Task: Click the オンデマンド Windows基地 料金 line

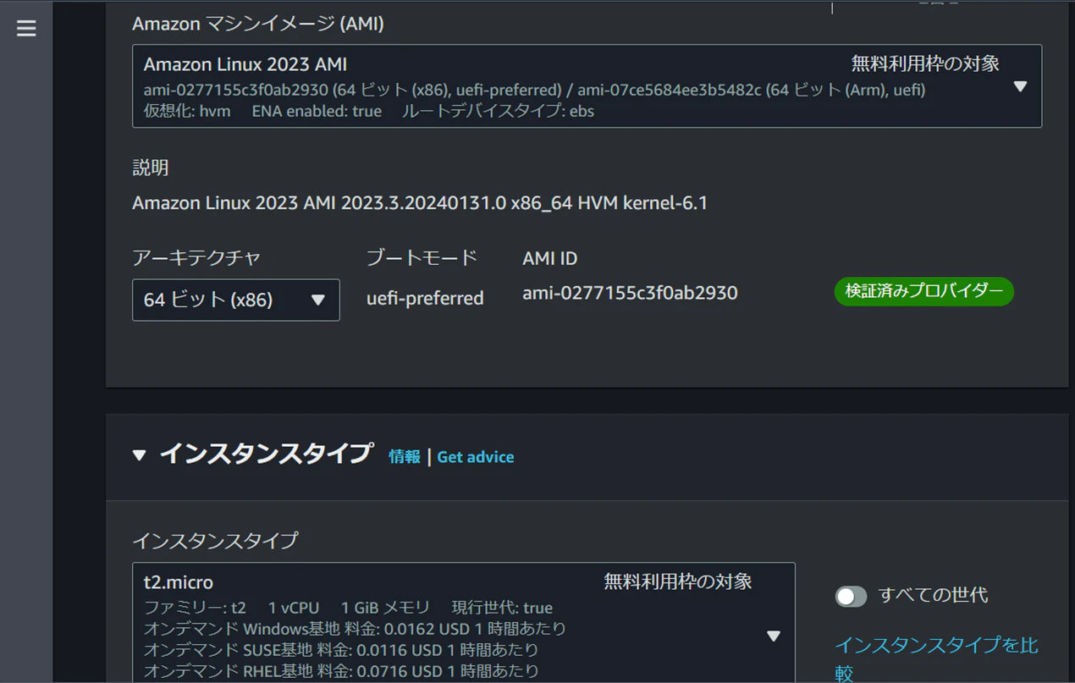Action: click(x=355, y=629)
